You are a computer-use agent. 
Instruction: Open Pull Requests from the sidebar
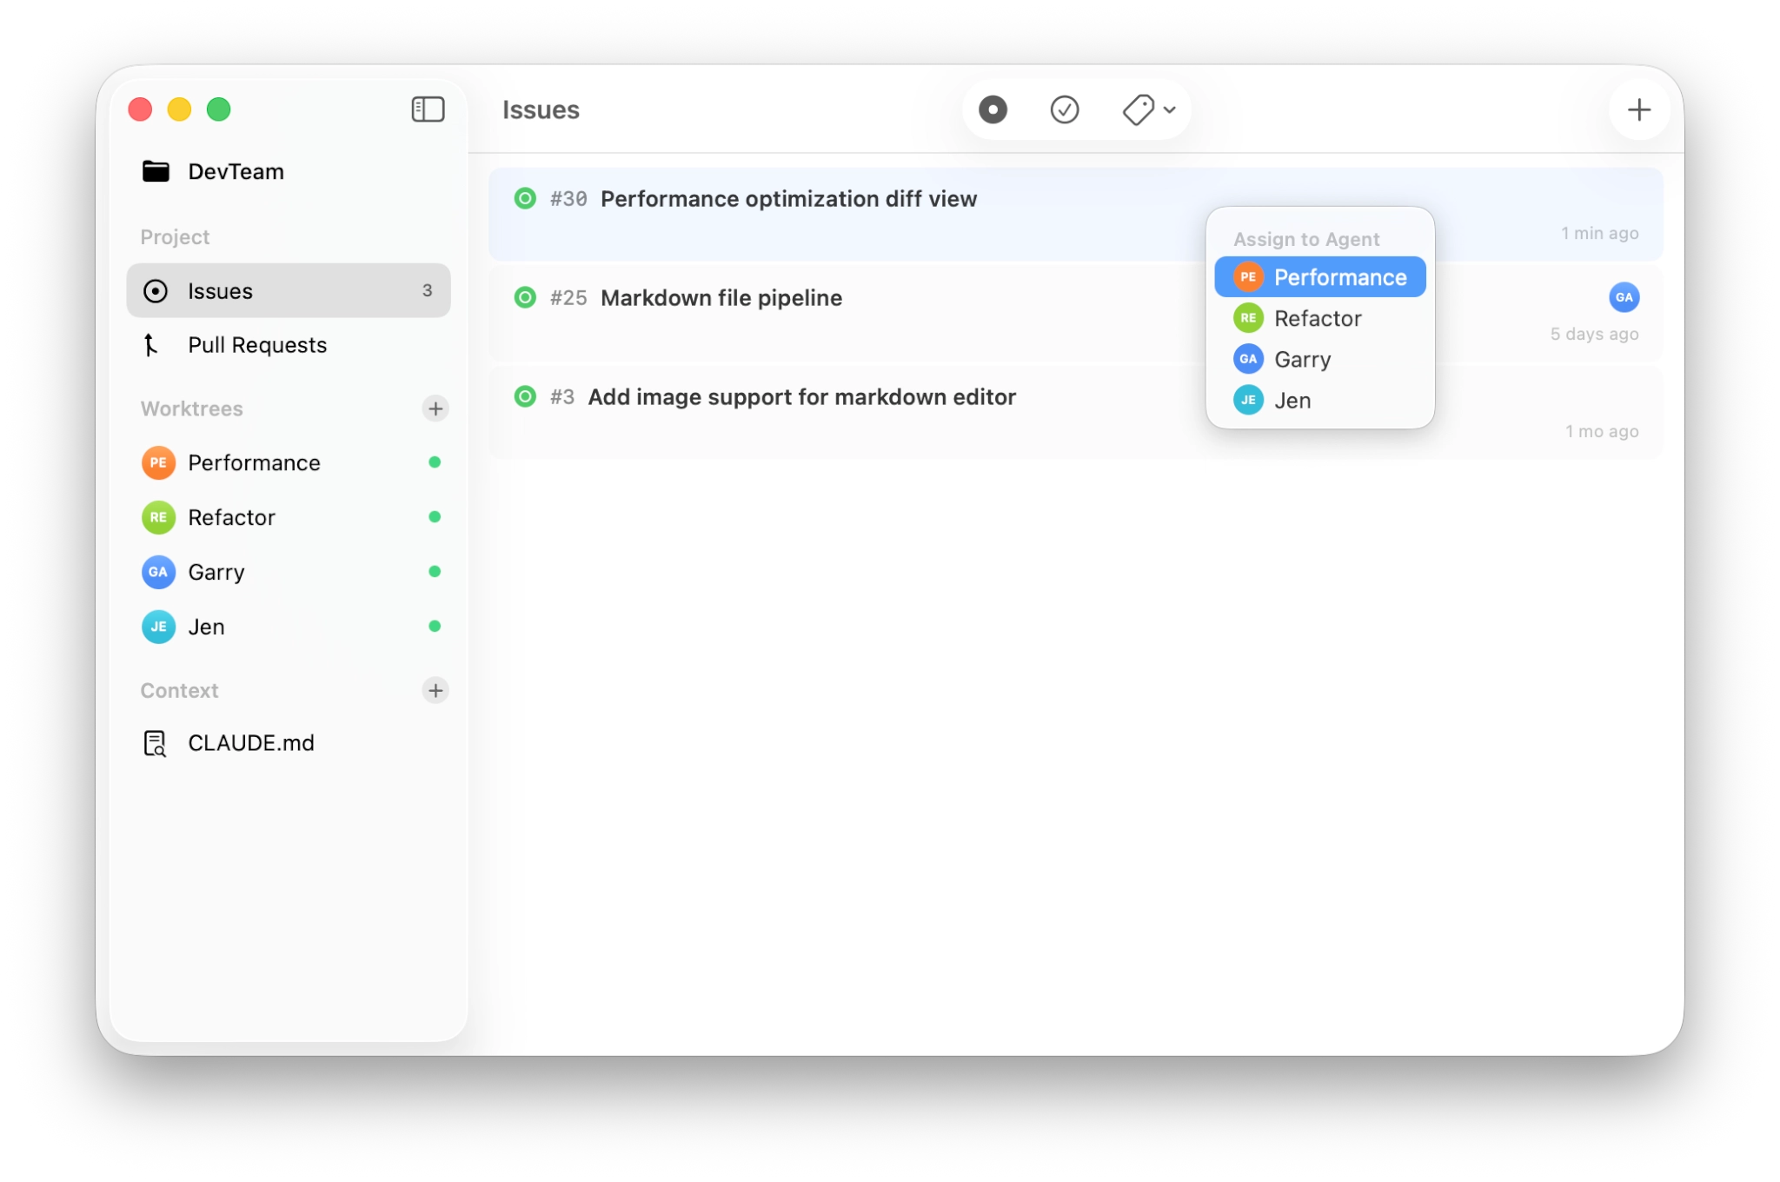[x=257, y=345]
